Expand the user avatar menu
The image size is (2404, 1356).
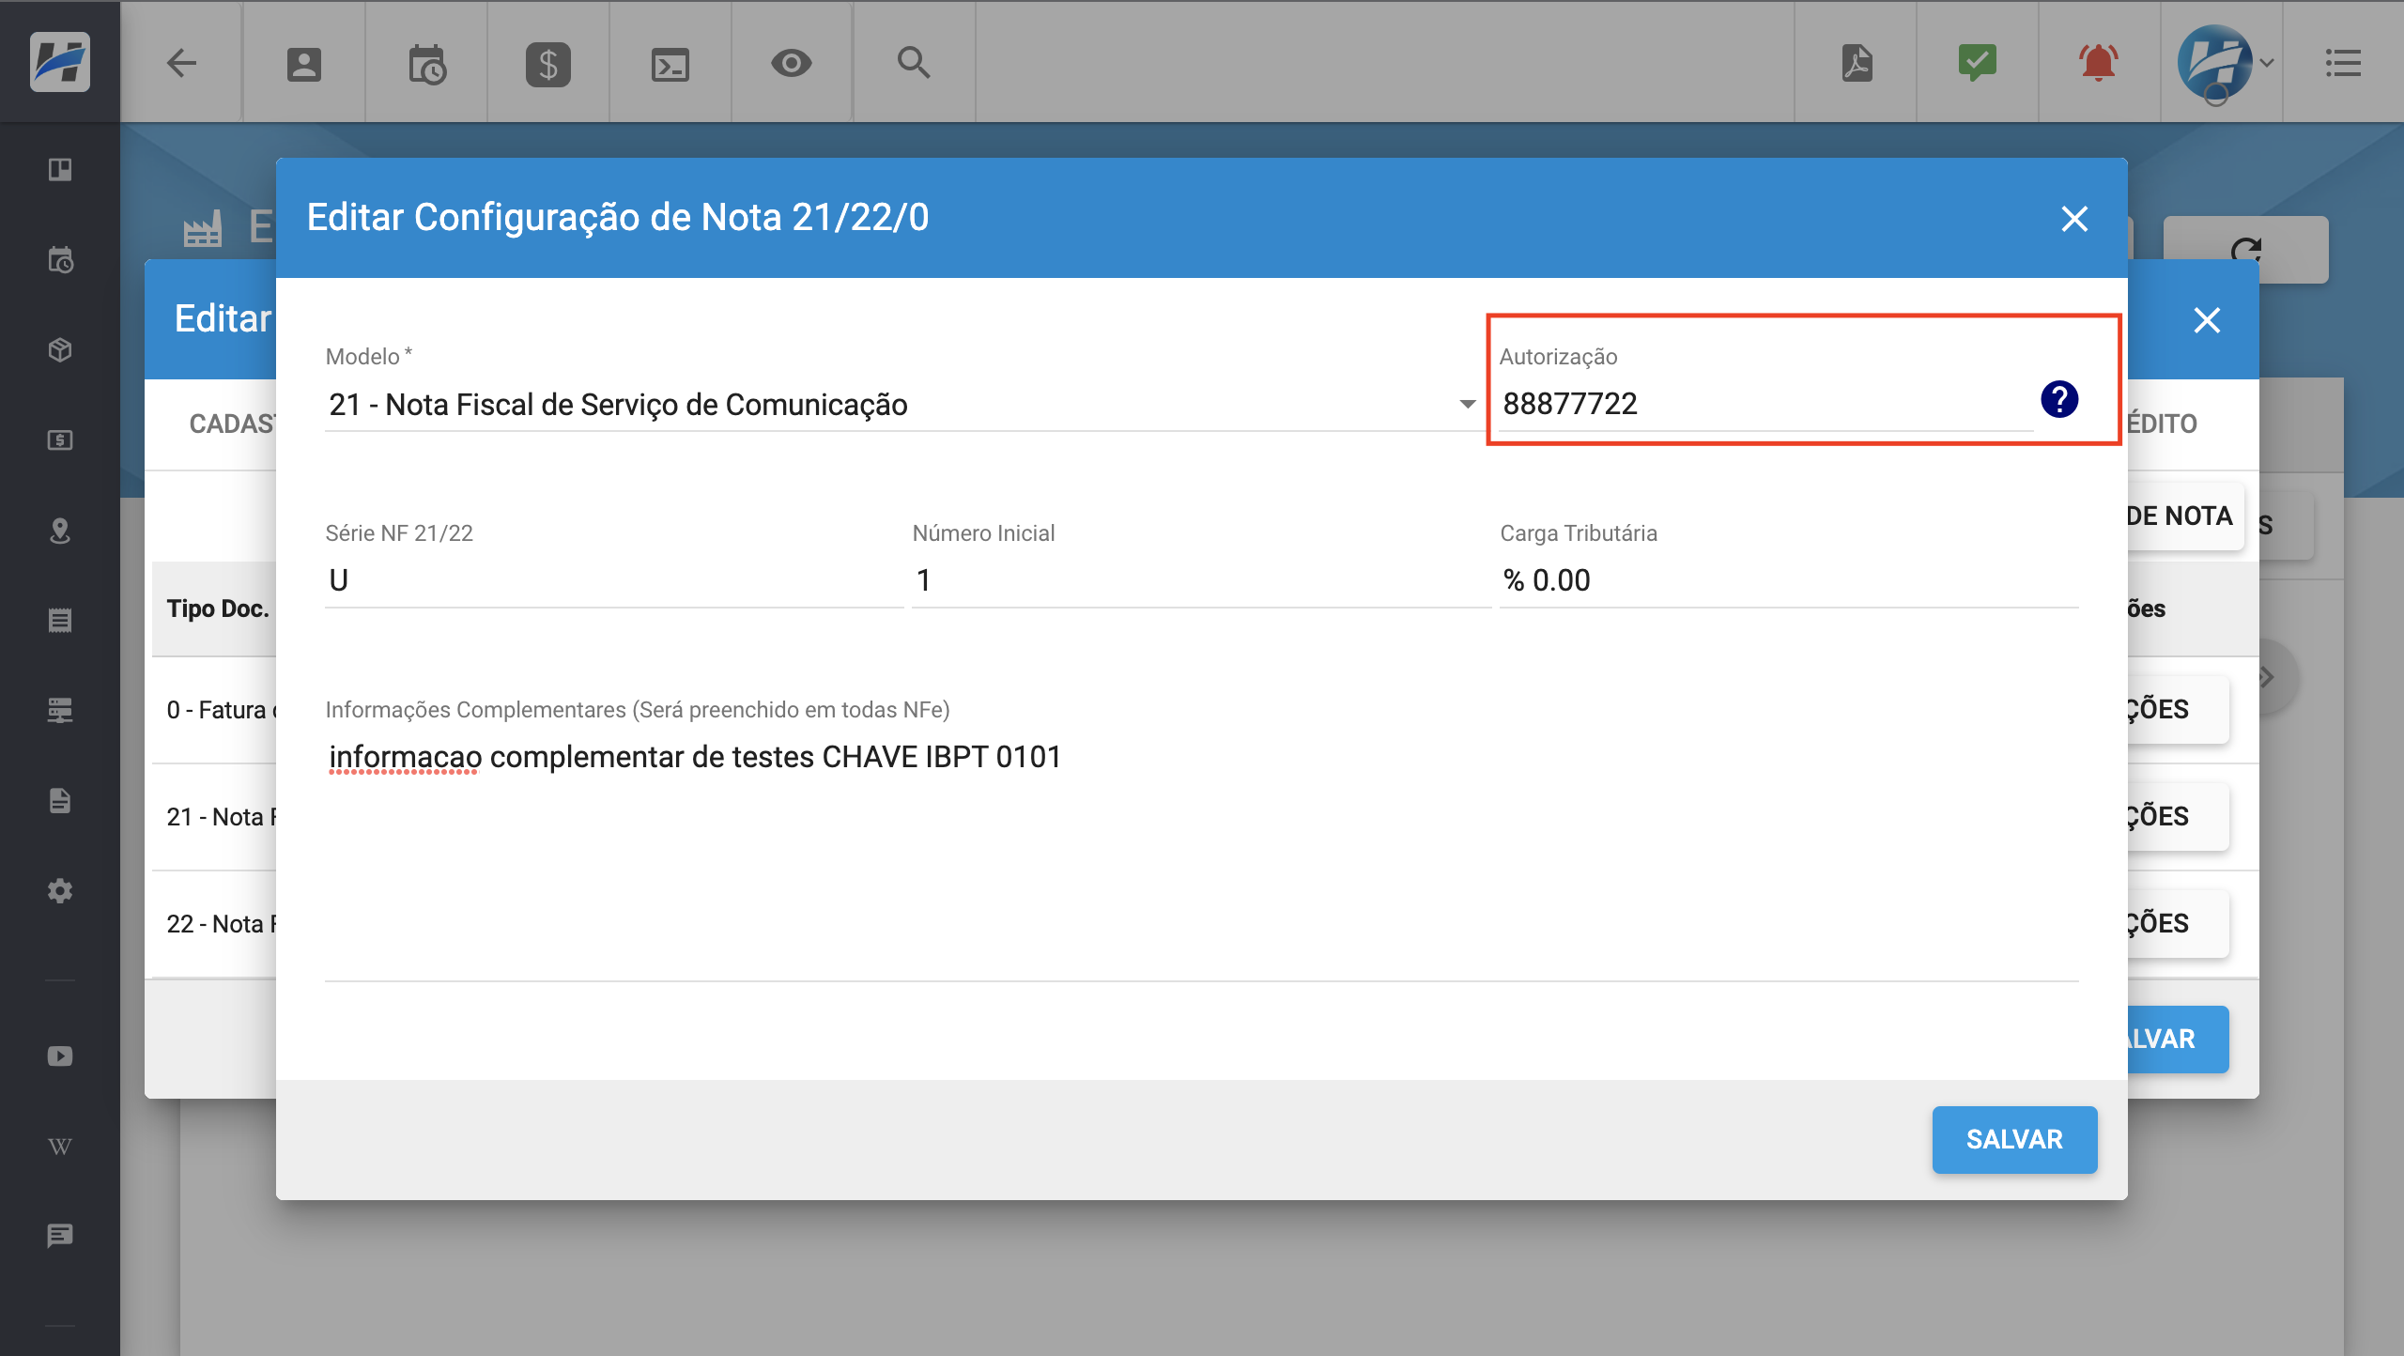pos(2225,63)
